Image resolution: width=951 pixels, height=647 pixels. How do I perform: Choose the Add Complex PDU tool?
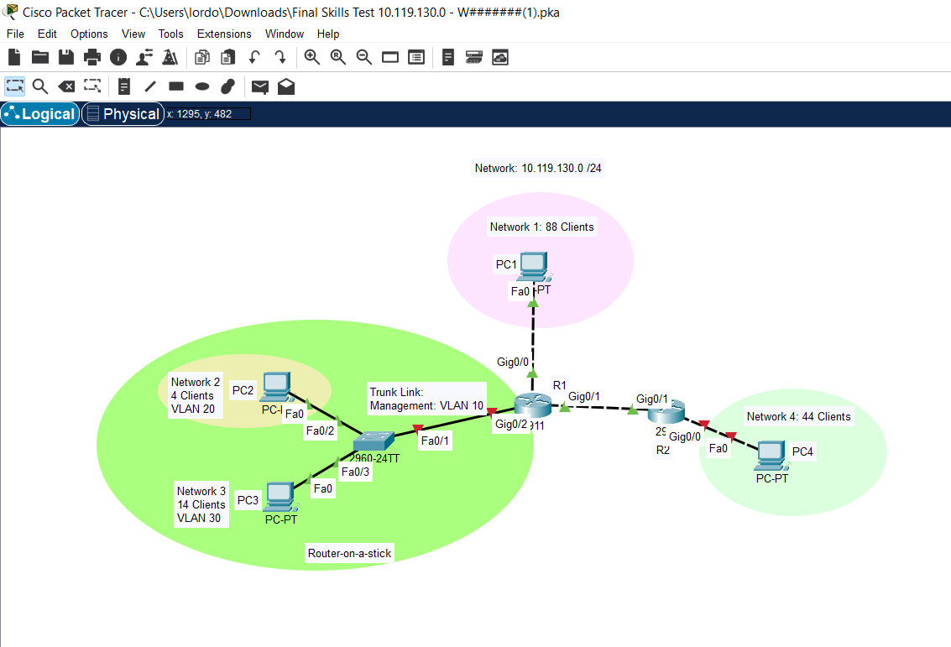285,86
